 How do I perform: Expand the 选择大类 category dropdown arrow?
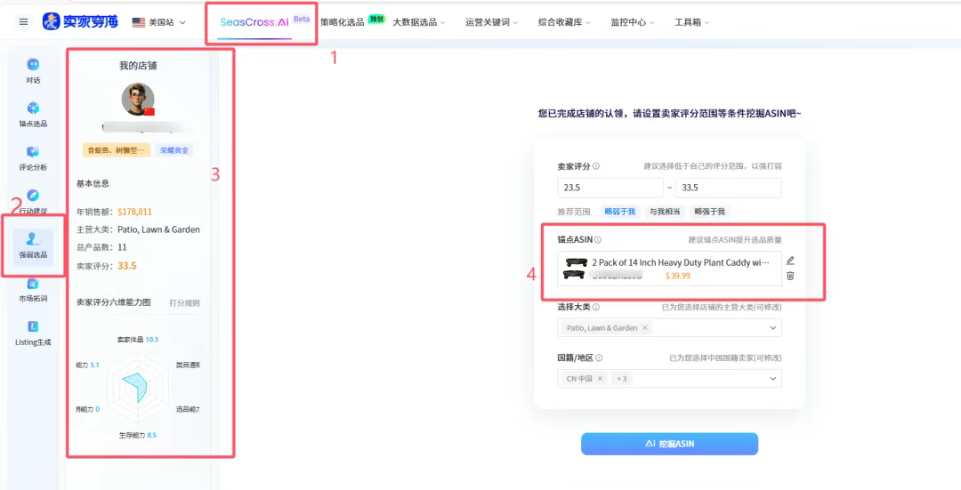coord(773,327)
